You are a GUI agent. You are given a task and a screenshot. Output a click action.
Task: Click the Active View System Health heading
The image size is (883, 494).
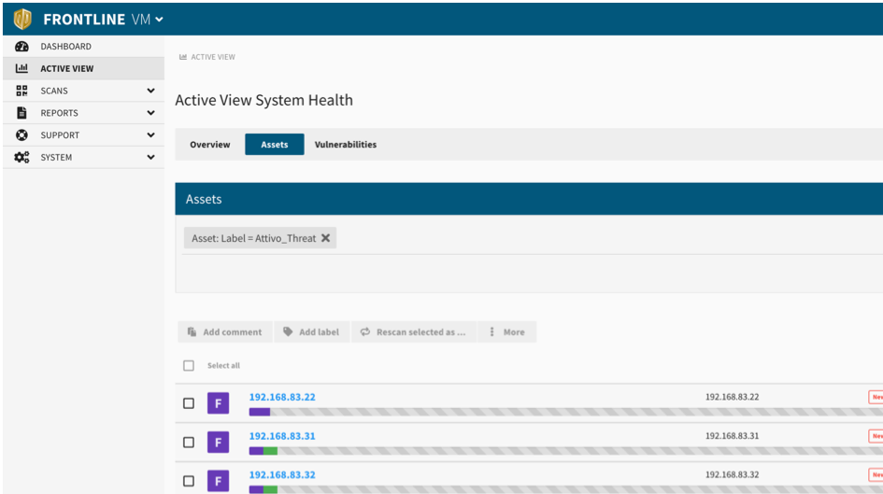coord(263,100)
